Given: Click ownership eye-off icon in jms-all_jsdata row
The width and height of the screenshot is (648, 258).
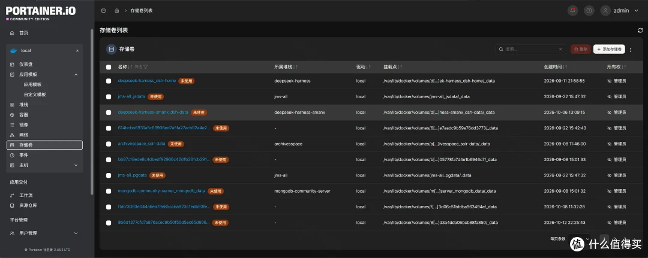Looking at the screenshot, I should click(609, 97).
